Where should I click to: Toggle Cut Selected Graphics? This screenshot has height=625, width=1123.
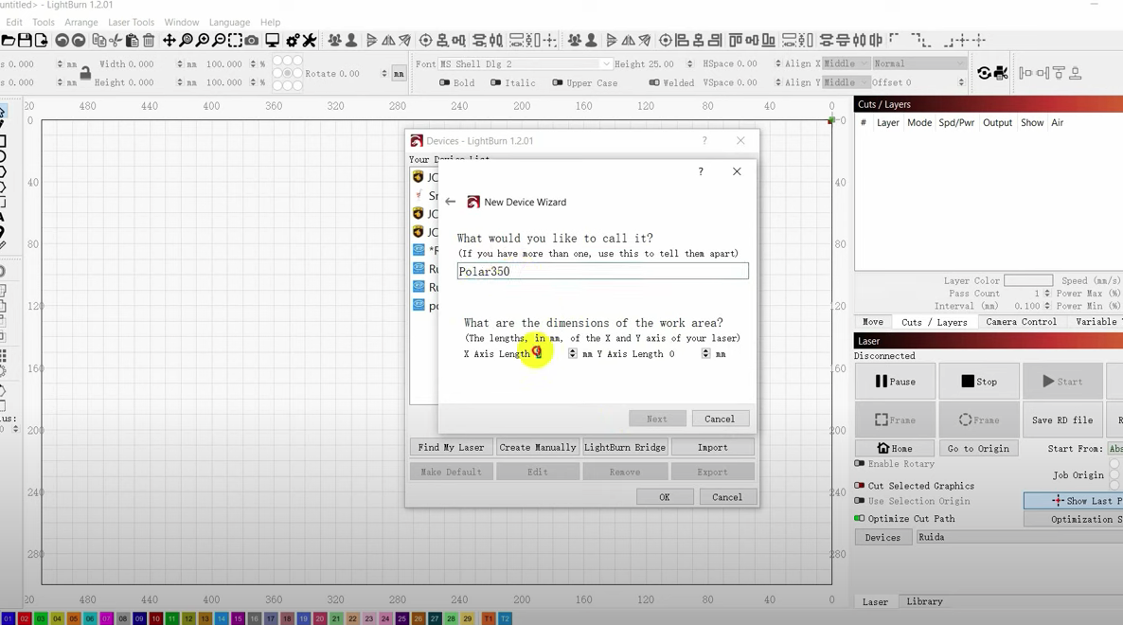[x=860, y=486]
